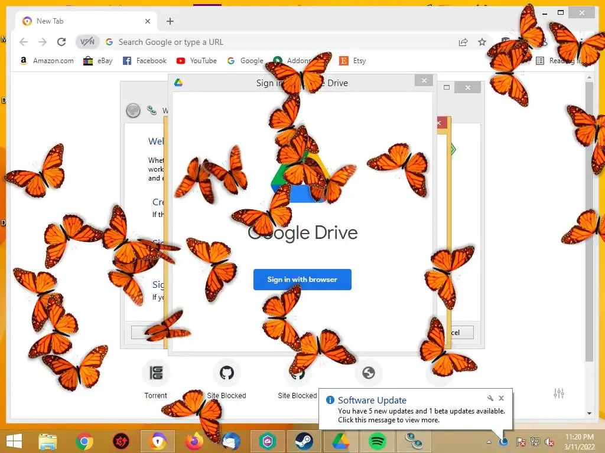This screenshot has height=453, width=605.
Task: Open a new tab with plus button
Action: point(170,21)
